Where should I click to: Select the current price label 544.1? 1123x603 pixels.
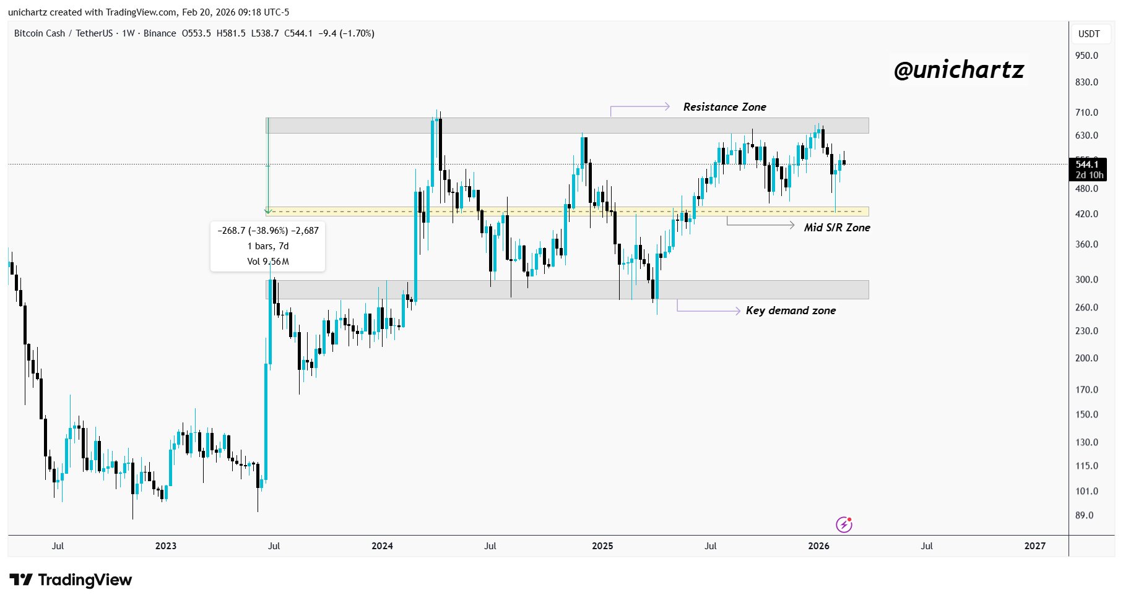[1087, 165]
